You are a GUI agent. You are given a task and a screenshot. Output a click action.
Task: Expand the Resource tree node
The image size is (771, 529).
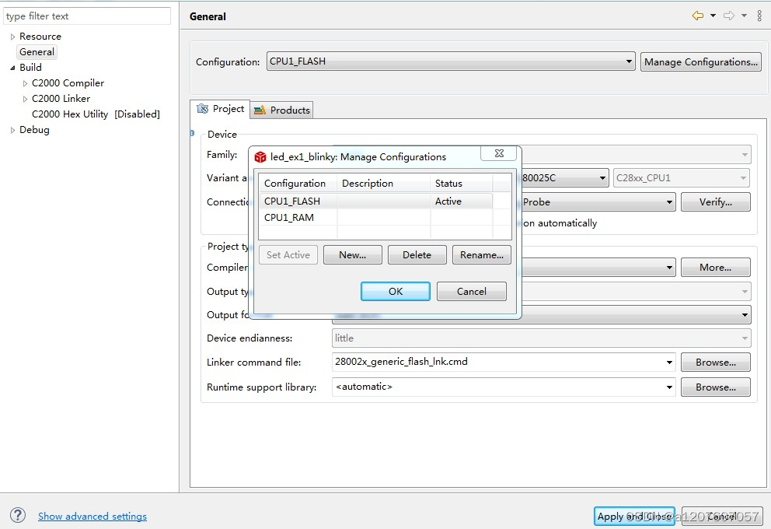pyautogui.click(x=12, y=37)
